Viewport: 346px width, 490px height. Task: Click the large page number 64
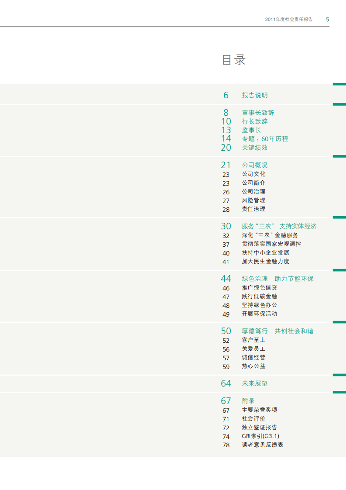(x=226, y=383)
